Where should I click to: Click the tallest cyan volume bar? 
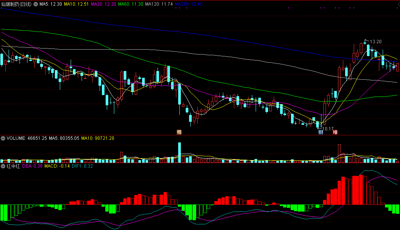(179, 153)
